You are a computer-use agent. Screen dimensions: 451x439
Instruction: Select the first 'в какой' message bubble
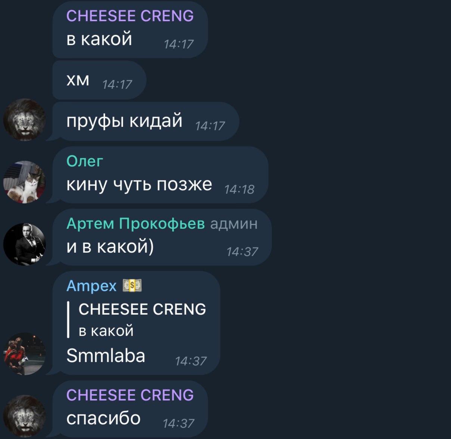tap(130, 29)
